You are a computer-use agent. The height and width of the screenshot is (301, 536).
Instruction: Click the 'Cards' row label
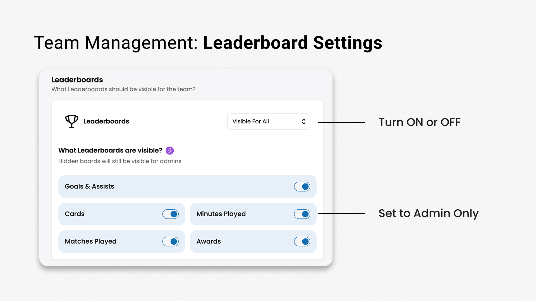[x=75, y=214]
